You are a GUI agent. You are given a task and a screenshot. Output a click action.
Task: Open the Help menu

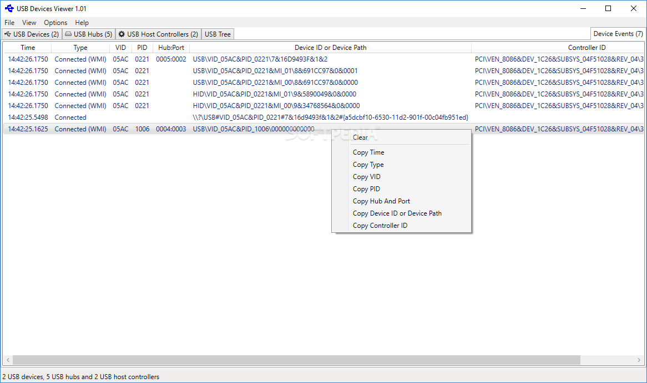(x=82, y=22)
